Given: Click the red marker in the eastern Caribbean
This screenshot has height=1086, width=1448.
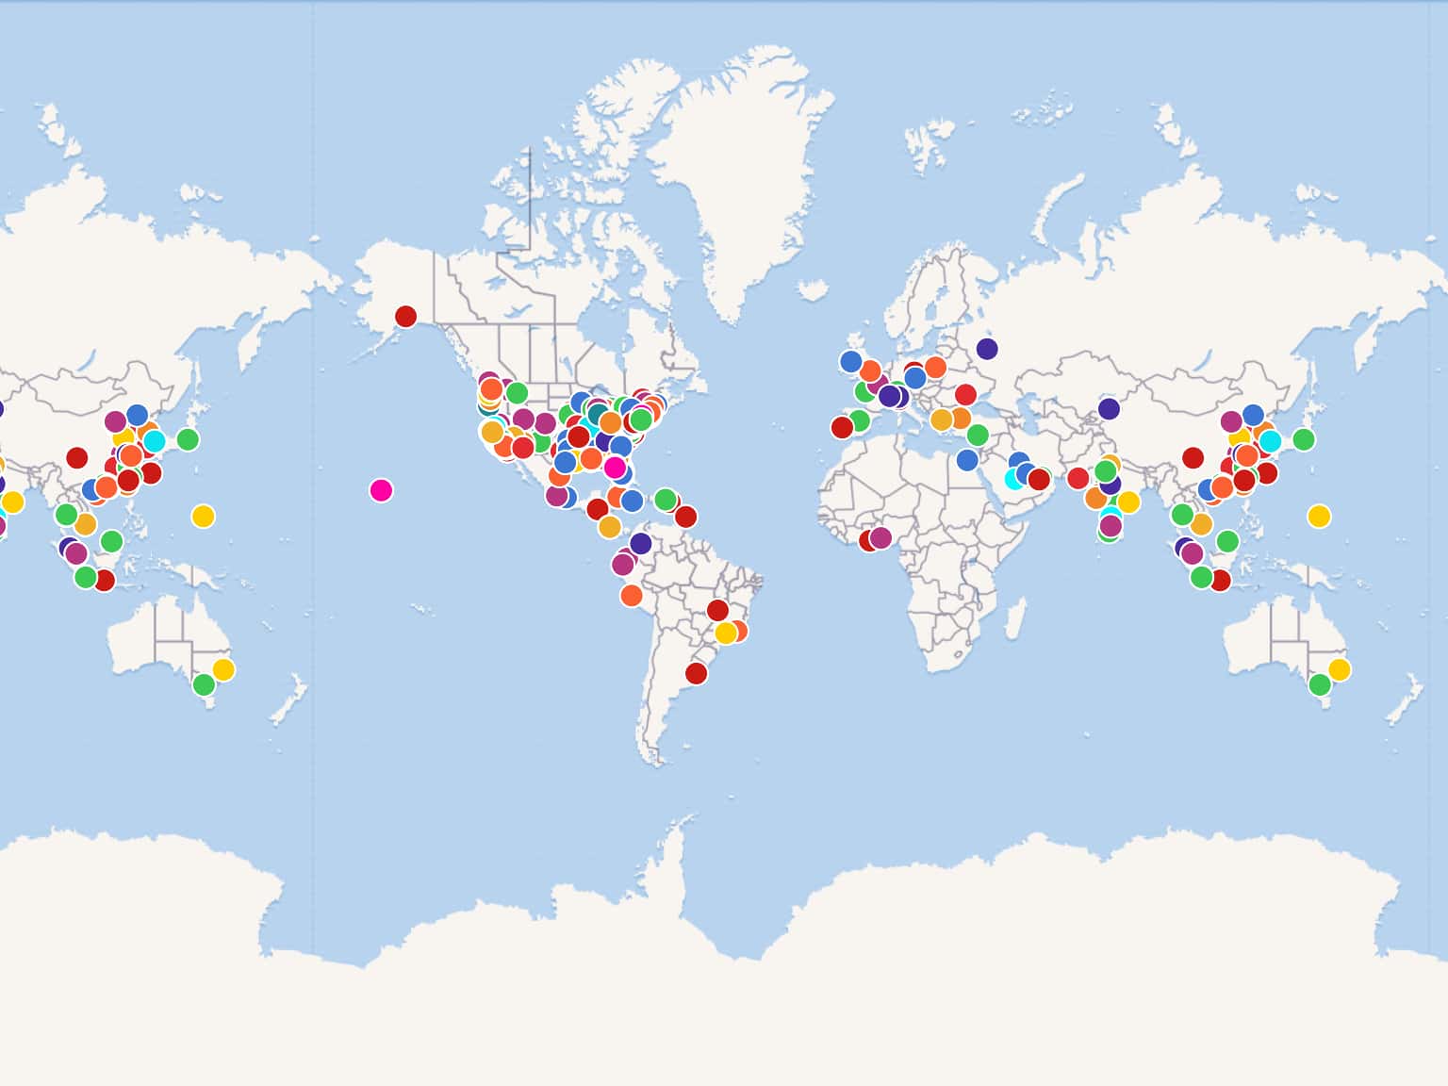Looking at the screenshot, I should pos(685,517).
